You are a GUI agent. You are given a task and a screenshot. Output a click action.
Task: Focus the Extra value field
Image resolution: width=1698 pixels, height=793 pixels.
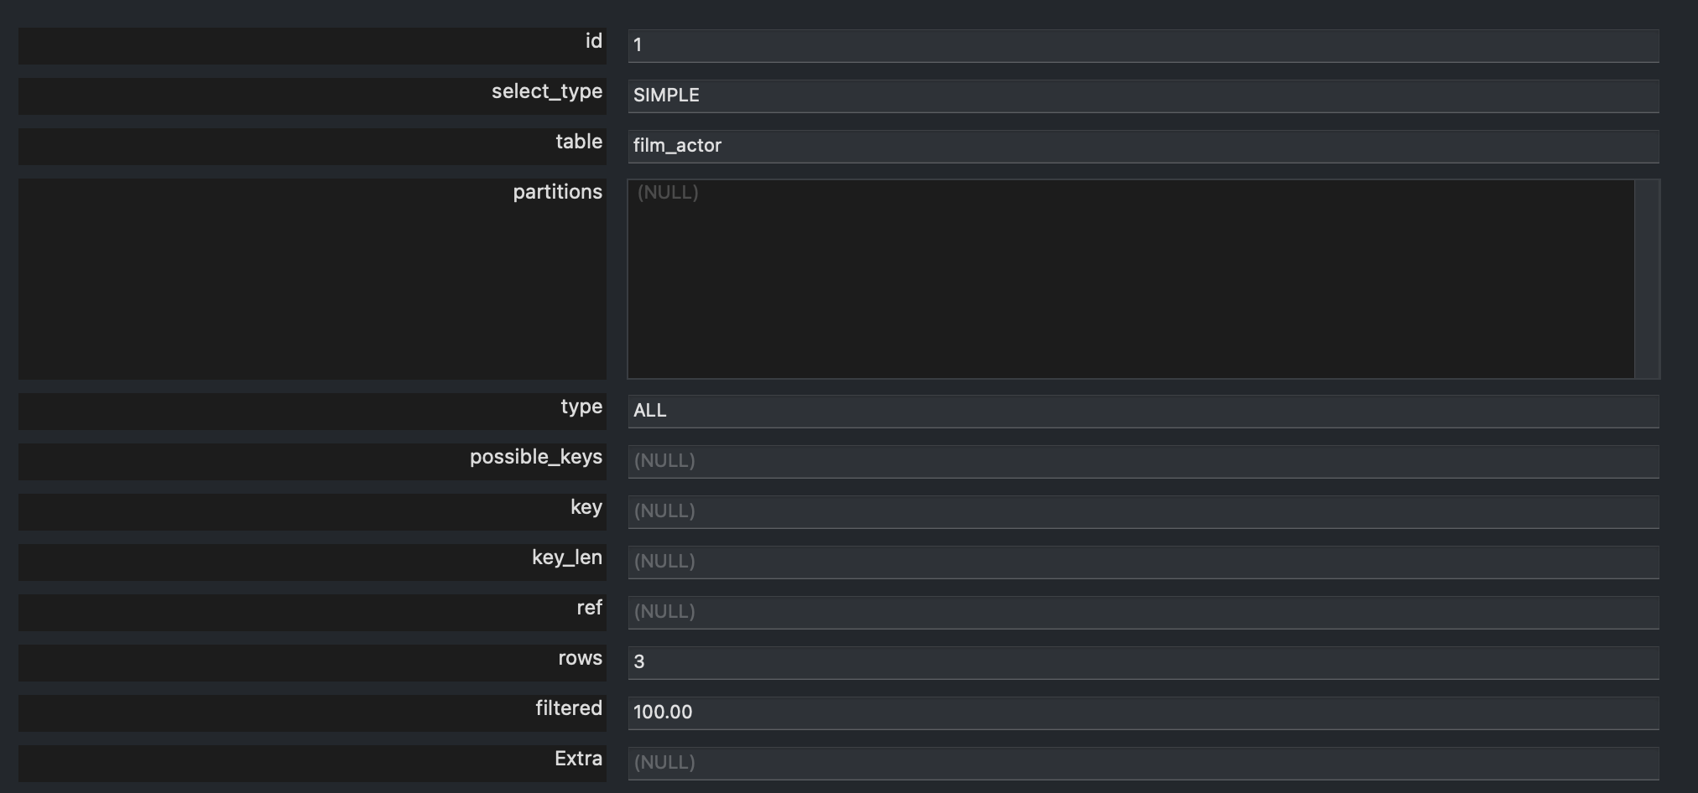pyautogui.click(x=1143, y=764)
